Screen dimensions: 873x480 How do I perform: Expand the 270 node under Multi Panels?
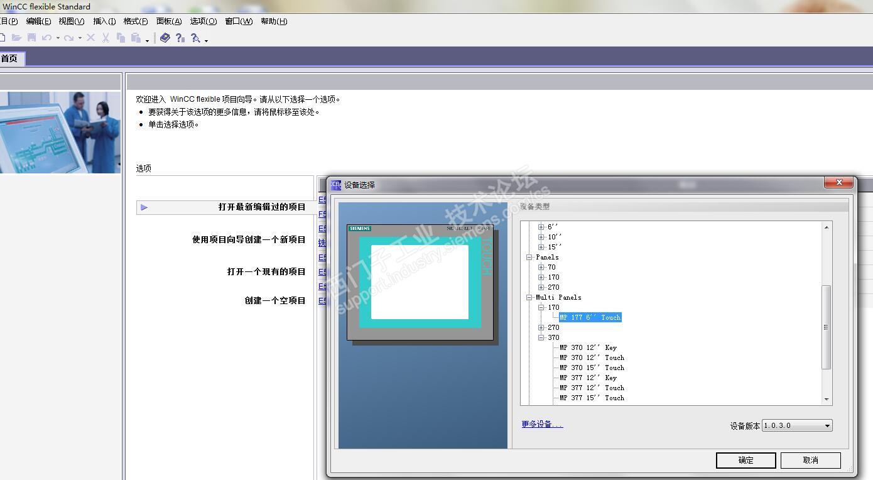click(541, 327)
